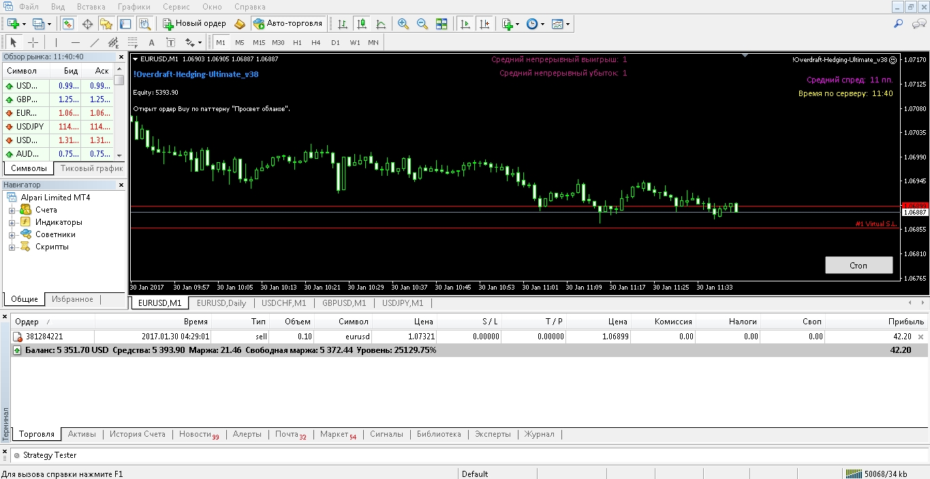Select the text drawing tool
The width and height of the screenshot is (930, 479).
[152, 42]
